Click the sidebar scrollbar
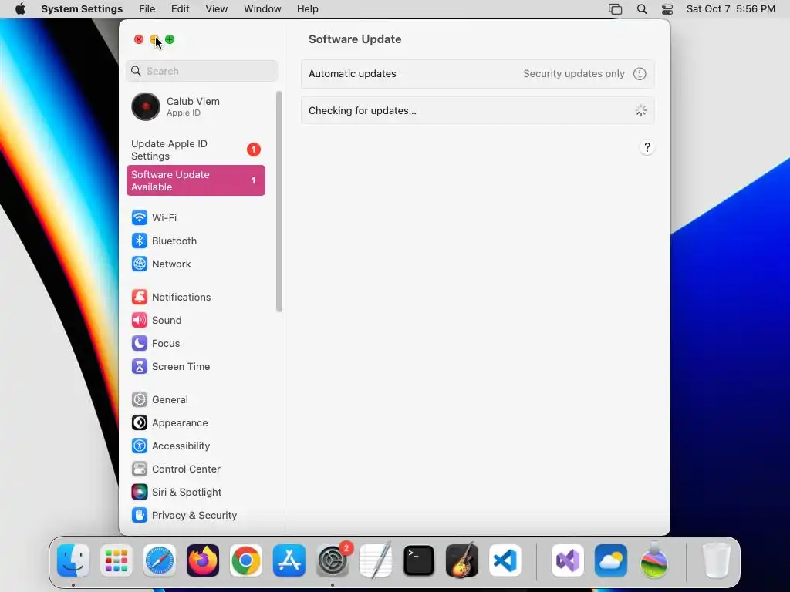Viewport: 790px width, 592px height. pos(279,201)
